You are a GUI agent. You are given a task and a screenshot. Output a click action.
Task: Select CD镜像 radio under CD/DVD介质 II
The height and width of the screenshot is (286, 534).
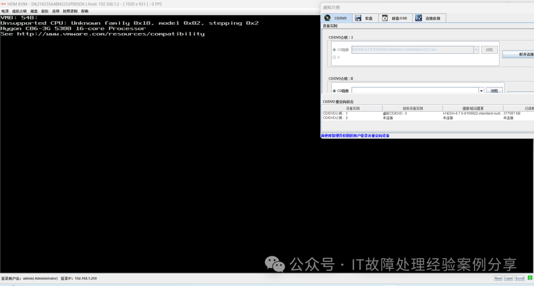coord(334,91)
